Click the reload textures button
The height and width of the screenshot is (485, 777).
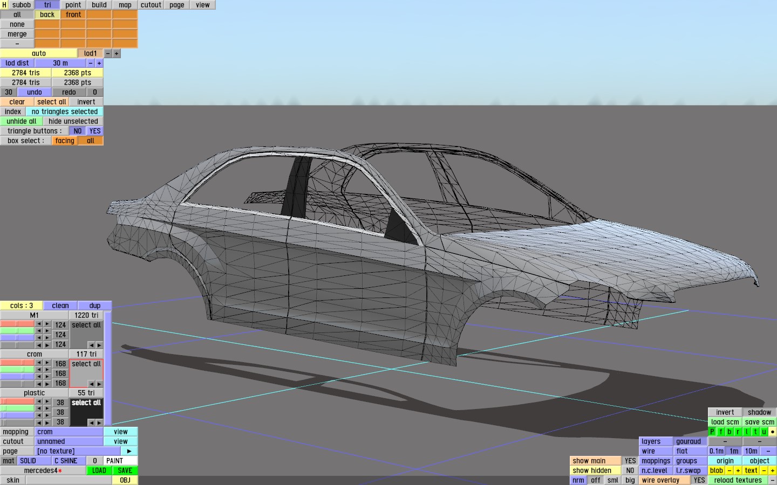738,480
